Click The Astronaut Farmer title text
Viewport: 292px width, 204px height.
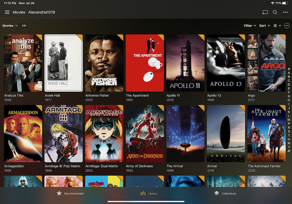click(264, 166)
